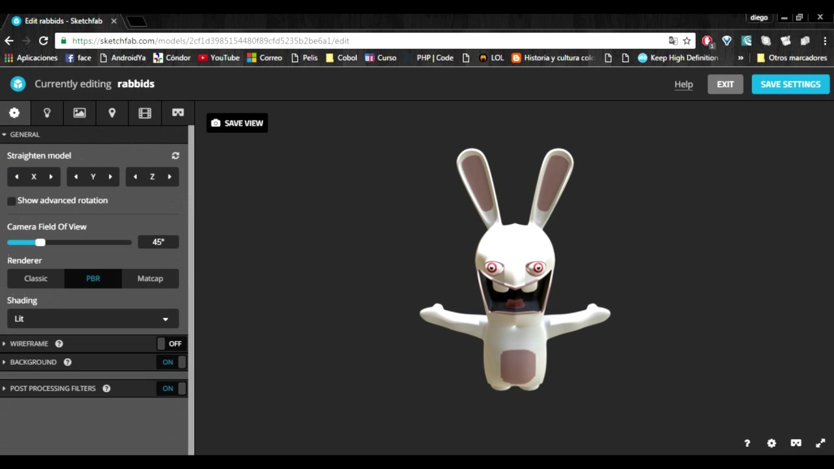
Task: Open Keep High Definition bookmark
Action: 678,58
